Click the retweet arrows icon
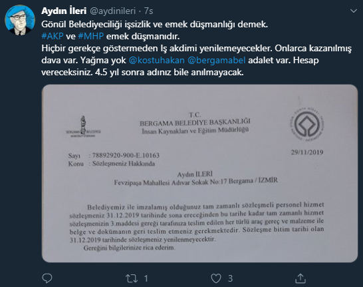The image size is (363, 287). click(x=132, y=278)
